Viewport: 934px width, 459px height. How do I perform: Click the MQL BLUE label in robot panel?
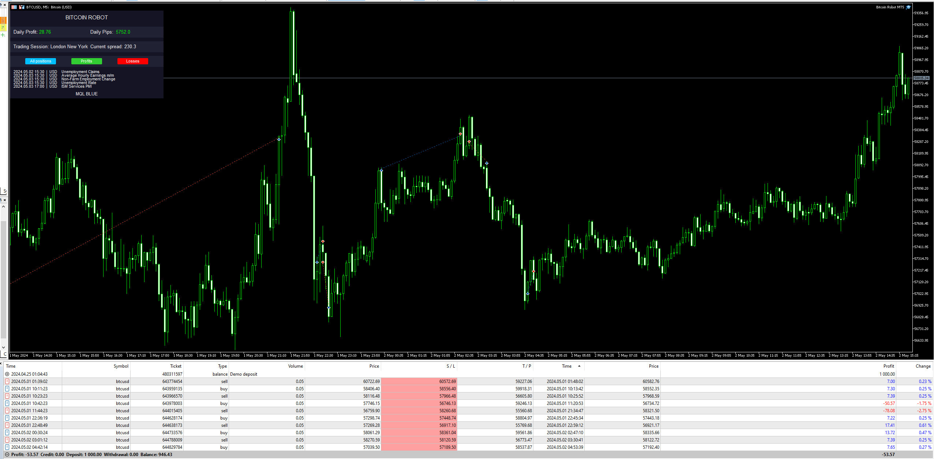click(x=86, y=94)
